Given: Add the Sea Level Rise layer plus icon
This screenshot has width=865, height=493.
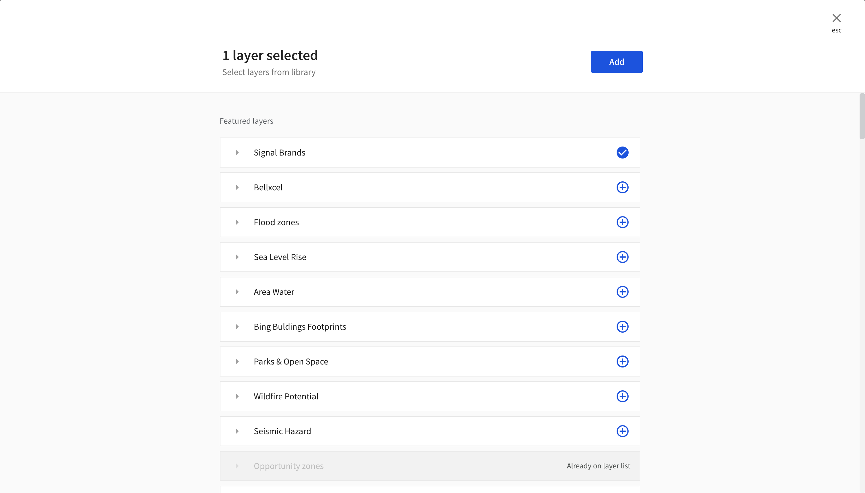Looking at the screenshot, I should (x=622, y=257).
